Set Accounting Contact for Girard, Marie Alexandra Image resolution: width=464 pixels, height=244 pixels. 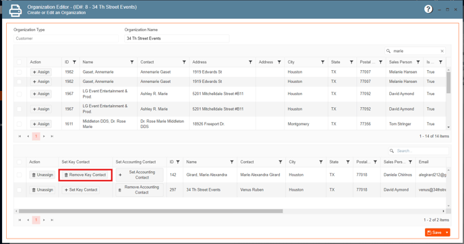click(140, 175)
